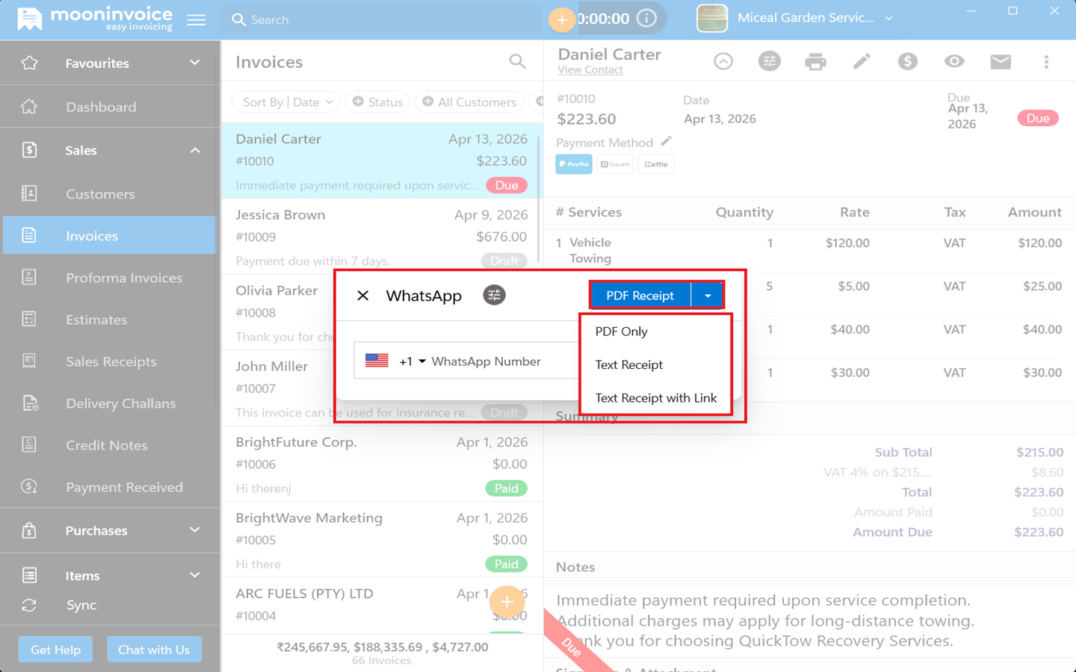The height and width of the screenshot is (672, 1076).
Task: Open the three-dot more options menu
Action: click(x=1046, y=62)
